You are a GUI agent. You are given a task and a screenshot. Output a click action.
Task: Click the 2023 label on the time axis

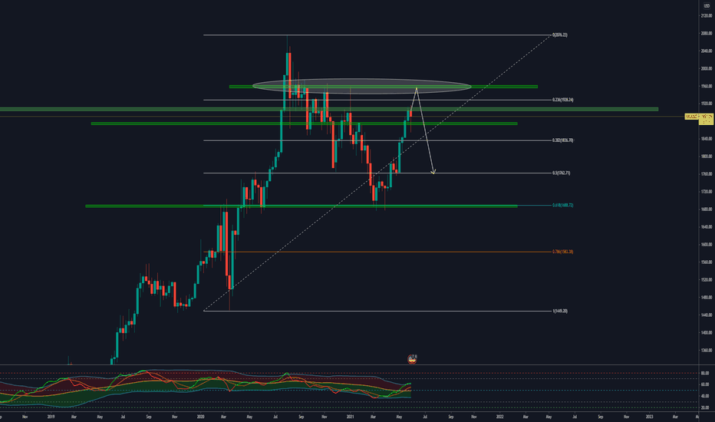tap(649, 417)
